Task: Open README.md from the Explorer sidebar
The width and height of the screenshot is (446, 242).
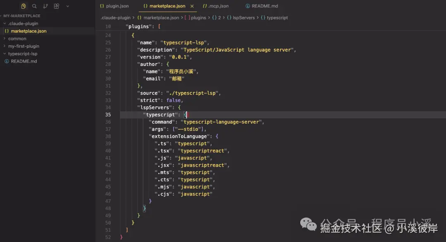Action: [x=22, y=61]
